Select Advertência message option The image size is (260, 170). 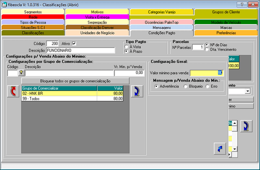point(156,86)
